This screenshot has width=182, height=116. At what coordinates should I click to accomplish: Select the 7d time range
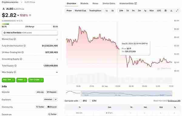(x=127, y=11)
